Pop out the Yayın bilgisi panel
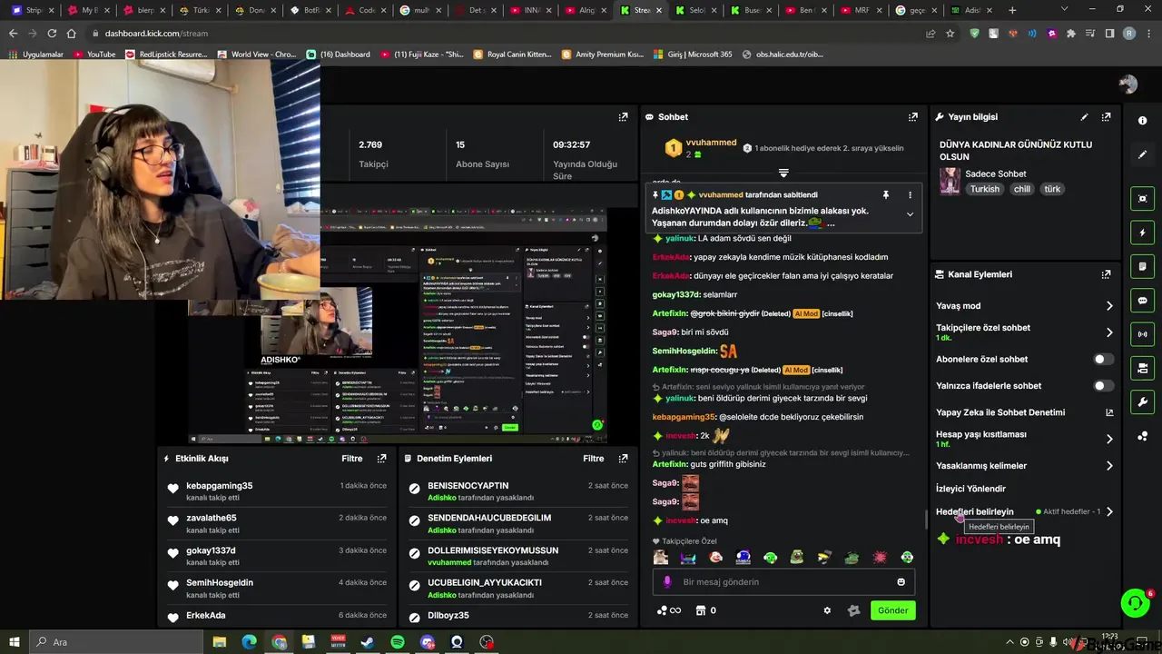This screenshot has height=654, width=1162. [1106, 117]
